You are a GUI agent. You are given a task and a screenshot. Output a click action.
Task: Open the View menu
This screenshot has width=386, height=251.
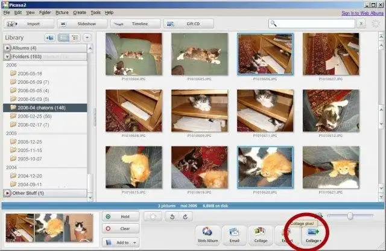pyautogui.click(x=31, y=13)
